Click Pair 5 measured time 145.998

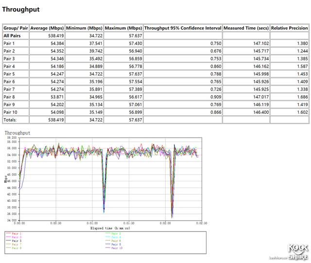pyautogui.click(x=261, y=74)
